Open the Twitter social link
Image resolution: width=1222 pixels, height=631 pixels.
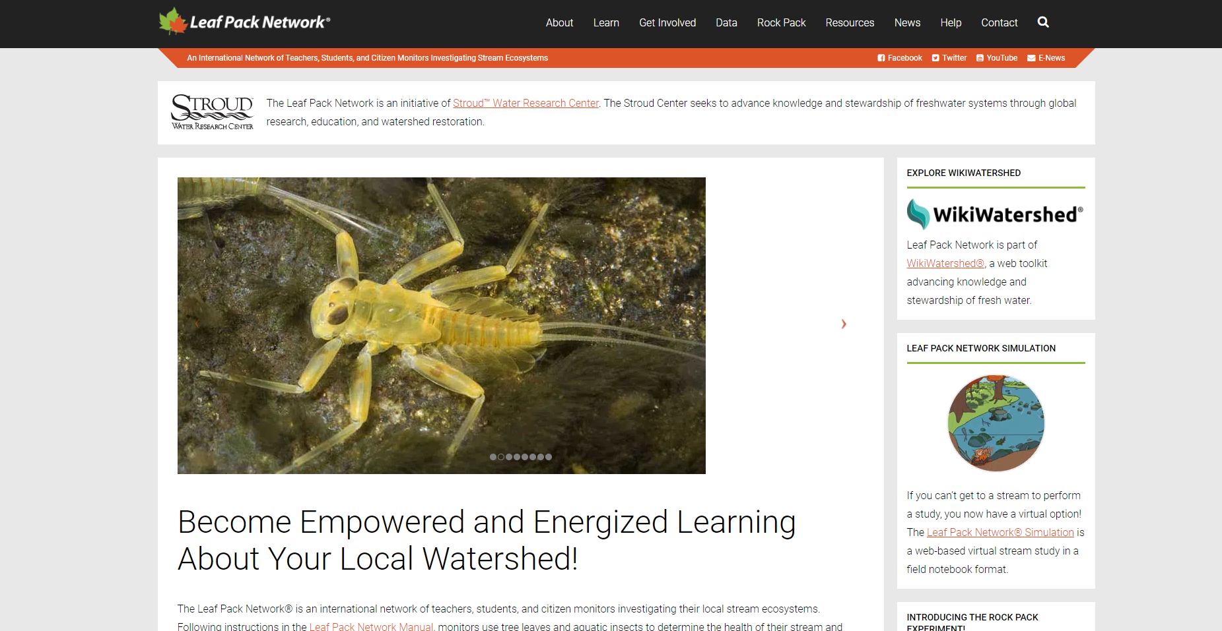[949, 58]
